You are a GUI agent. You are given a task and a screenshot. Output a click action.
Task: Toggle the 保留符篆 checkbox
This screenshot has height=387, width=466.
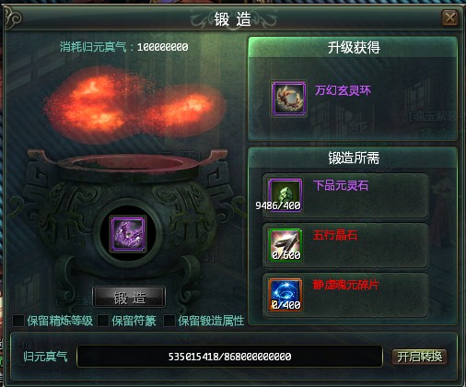(103, 321)
